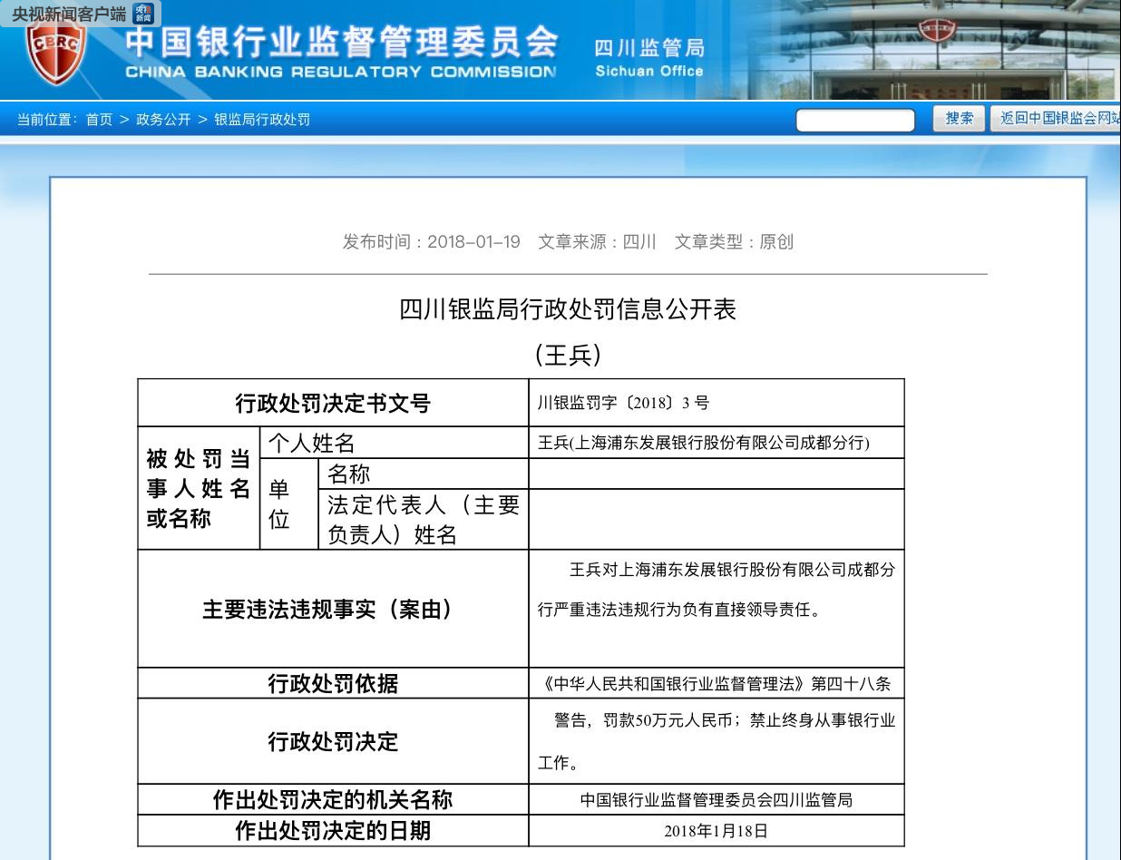The width and height of the screenshot is (1121, 860).
Task: Click the 中国银行业监督管理委员会 banner title
Action: coord(341,42)
